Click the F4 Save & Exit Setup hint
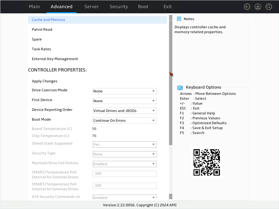 [x=201, y=128]
